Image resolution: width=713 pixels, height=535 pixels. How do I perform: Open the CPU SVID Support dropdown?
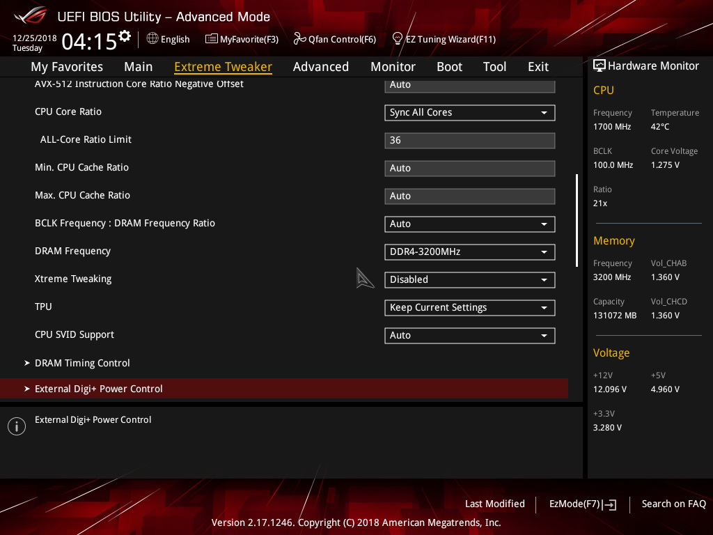click(x=469, y=336)
